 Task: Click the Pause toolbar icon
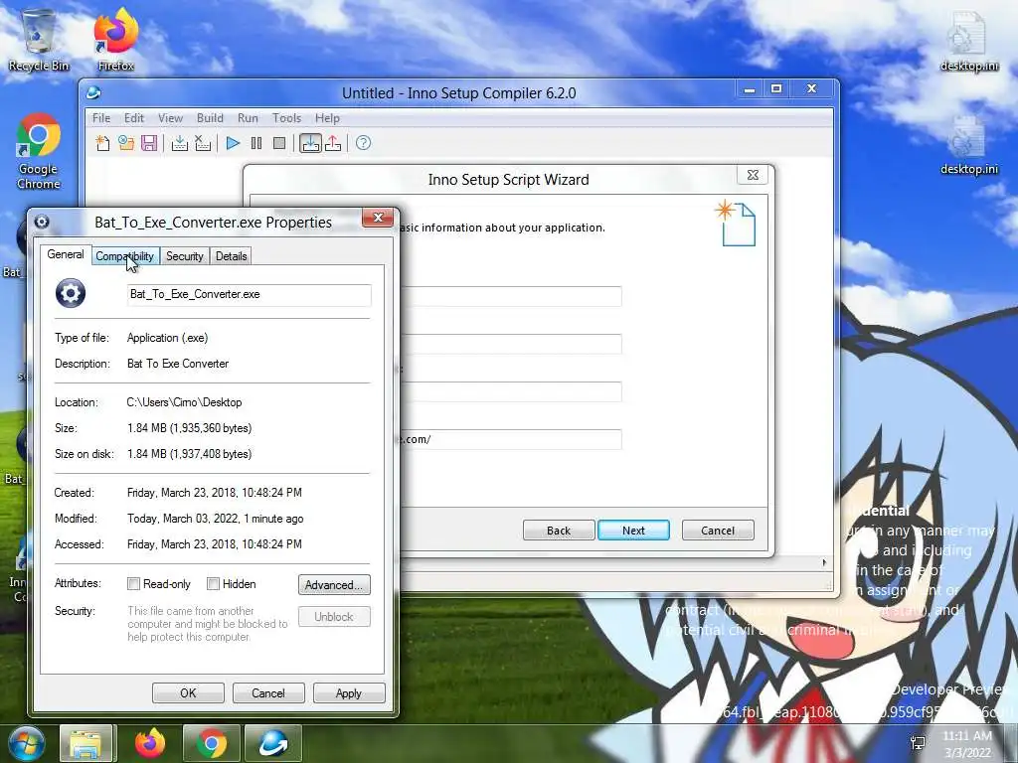tap(256, 143)
